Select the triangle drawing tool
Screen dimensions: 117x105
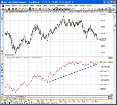coord(2,57)
